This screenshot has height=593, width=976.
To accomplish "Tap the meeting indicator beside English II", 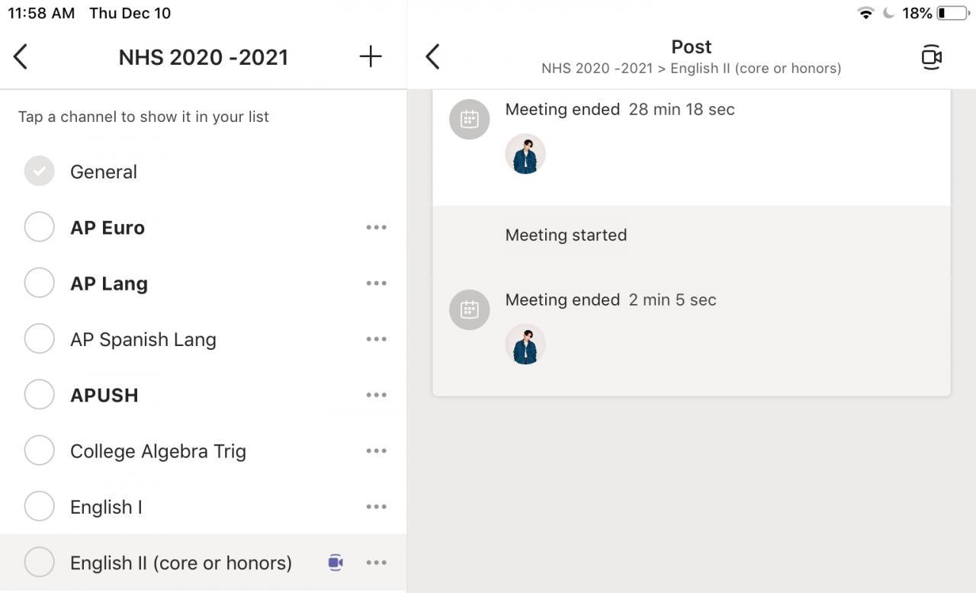I will 335,563.
